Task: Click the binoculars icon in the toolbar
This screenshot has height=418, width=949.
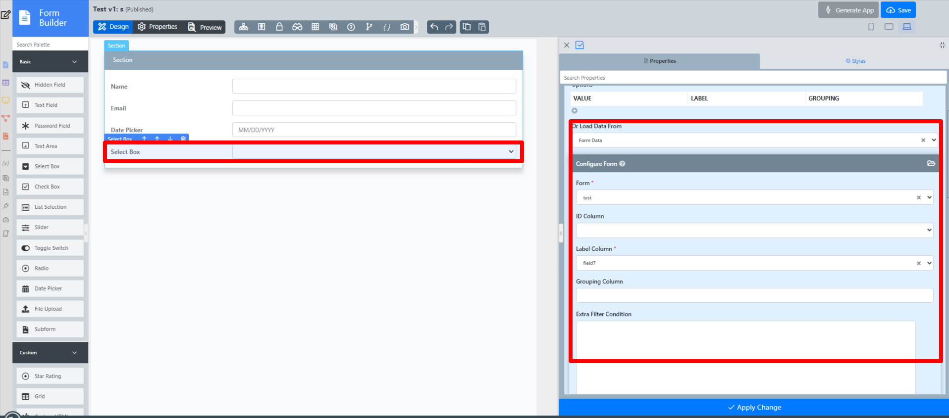Action: point(297,27)
